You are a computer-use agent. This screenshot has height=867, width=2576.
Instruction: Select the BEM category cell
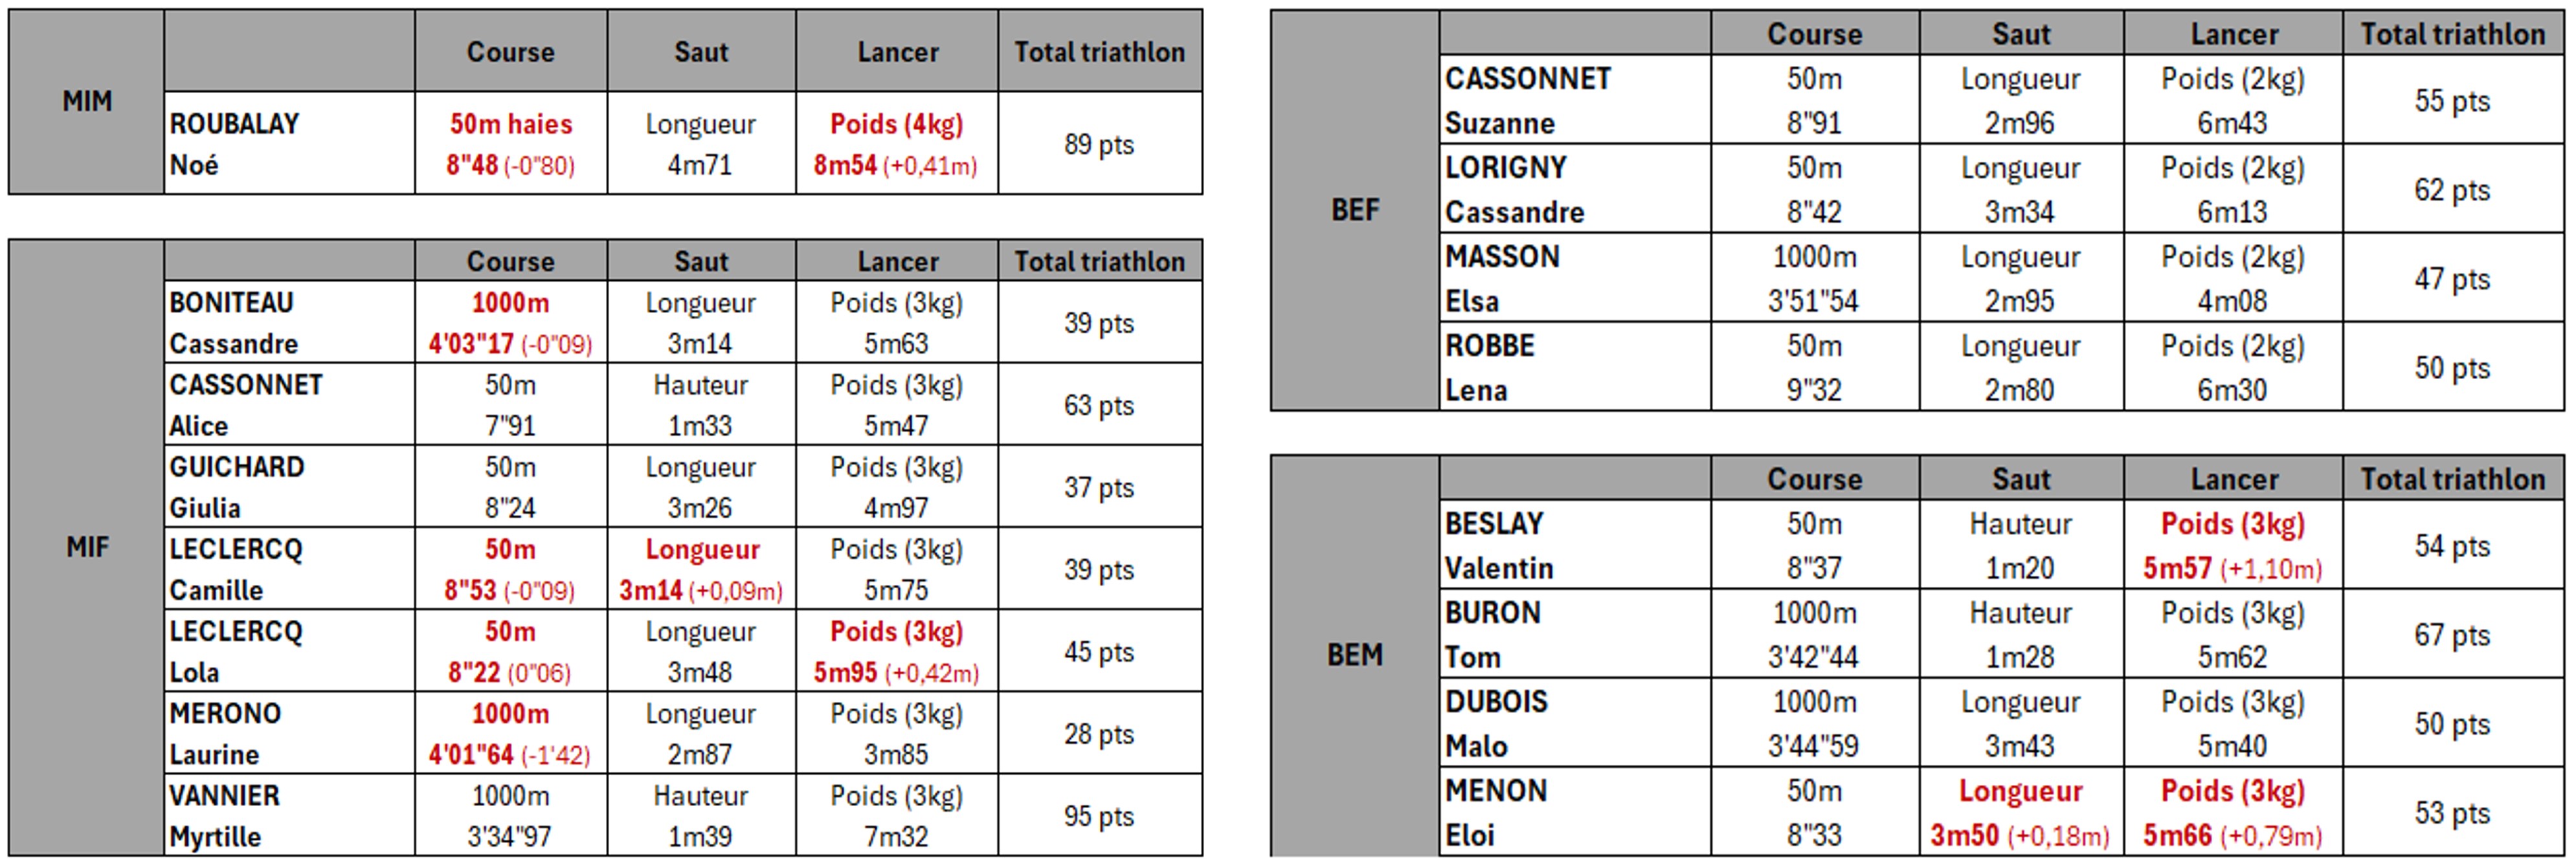(x=1355, y=655)
